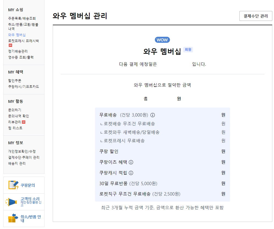The height and width of the screenshot is (229, 274).
Task: Open 문의내역 확인 link
Action: coord(18,116)
